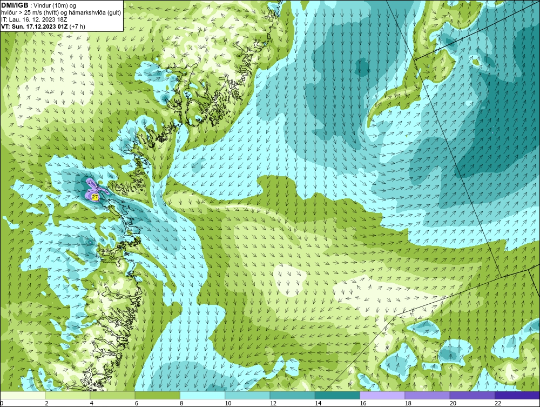Click the 'VT: Sun. 17.12.2023 01Z' valid time

35,26
